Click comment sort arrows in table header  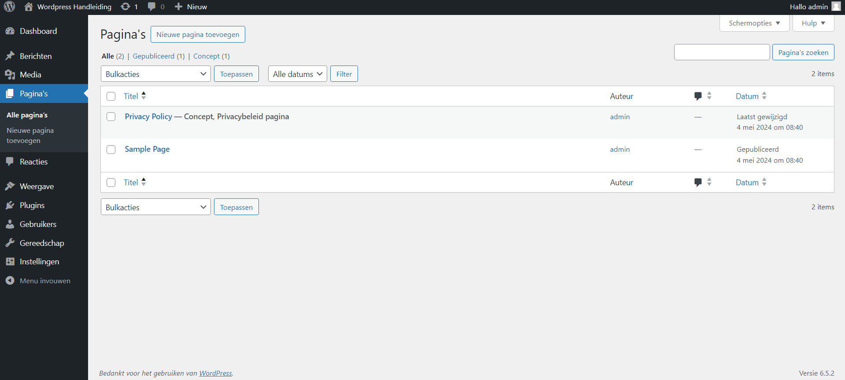click(709, 95)
